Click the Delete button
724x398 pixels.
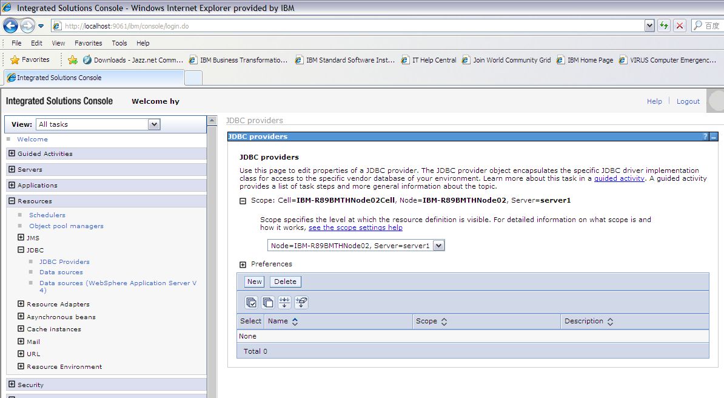[x=286, y=282]
